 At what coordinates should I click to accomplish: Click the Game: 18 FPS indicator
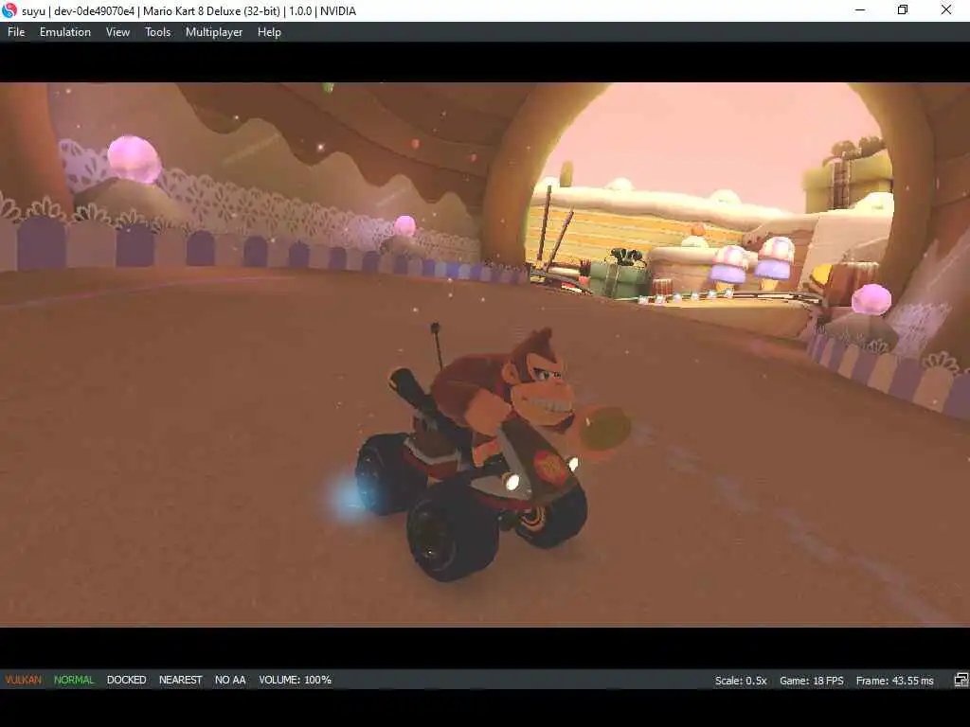811,680
